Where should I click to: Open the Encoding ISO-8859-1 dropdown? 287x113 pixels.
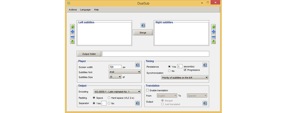[117, 91]
